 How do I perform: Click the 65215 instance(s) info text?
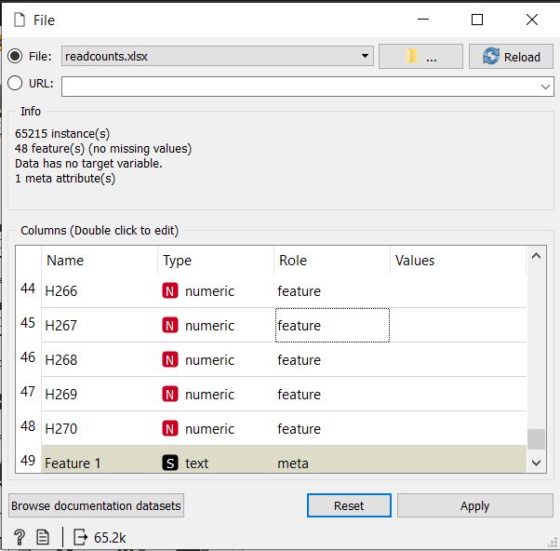pyautogui.click(x=62, y=134)
